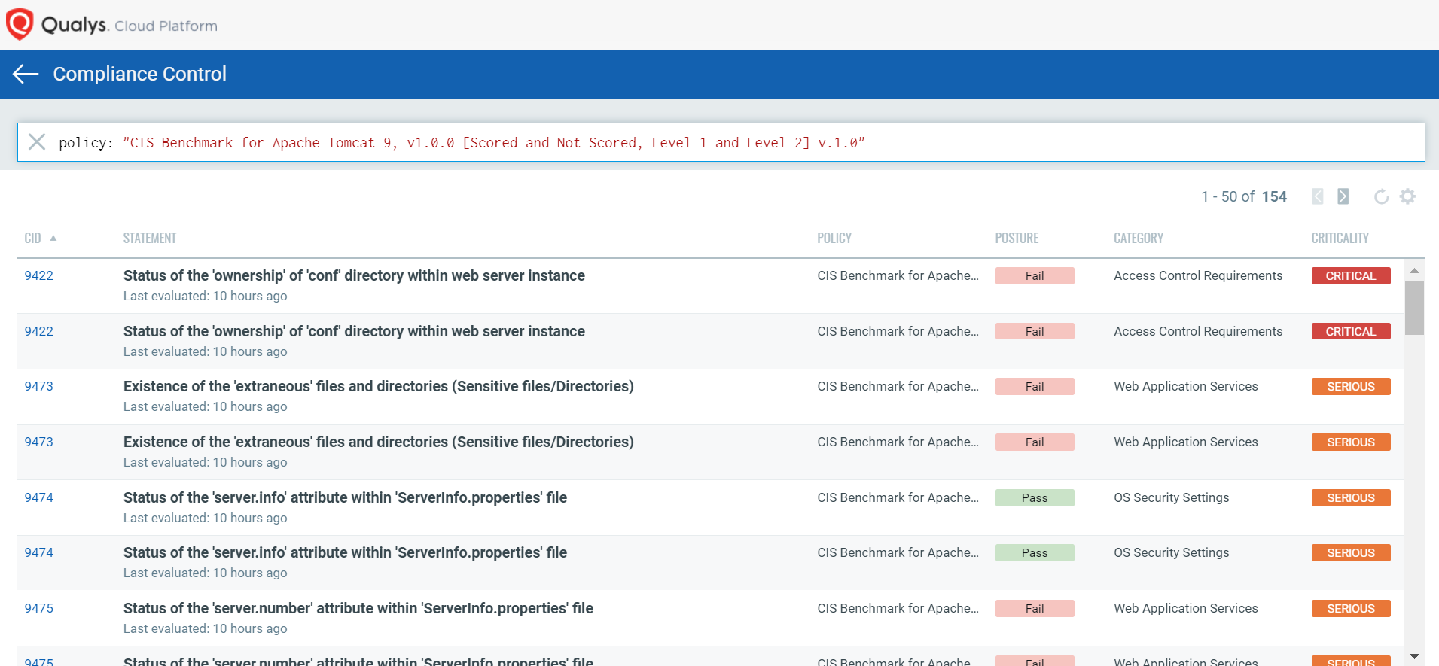Click the CID sort ascending arrow
Screen dimensions: 1439x666
coord(53,238)
